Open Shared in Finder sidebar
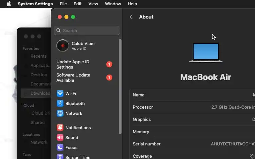 click(38, 122)
